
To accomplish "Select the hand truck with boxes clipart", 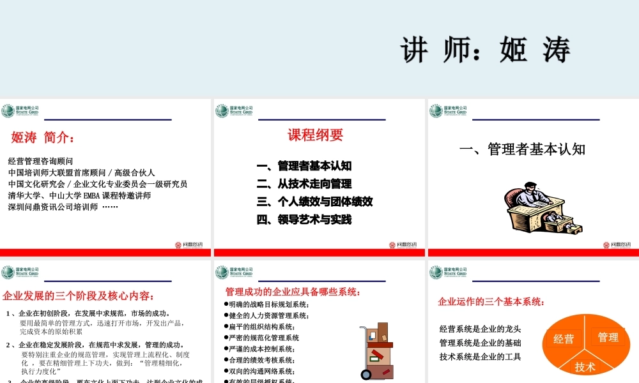I will [x=376, y=351].
